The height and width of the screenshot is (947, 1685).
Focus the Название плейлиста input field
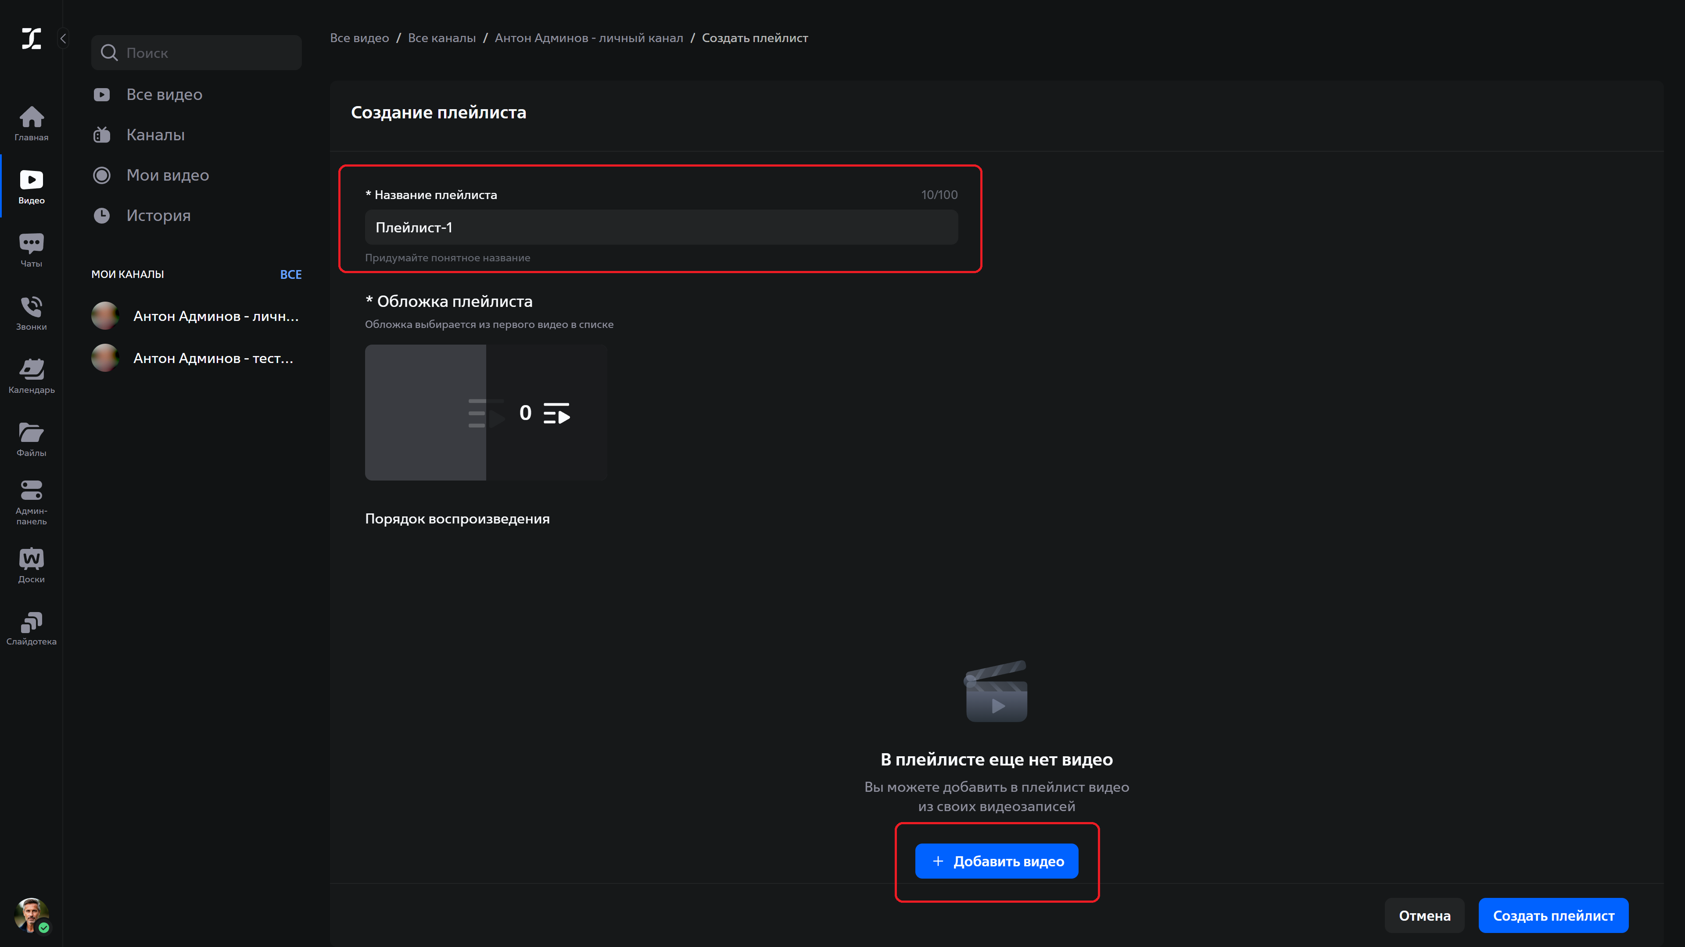click(661, 228)
